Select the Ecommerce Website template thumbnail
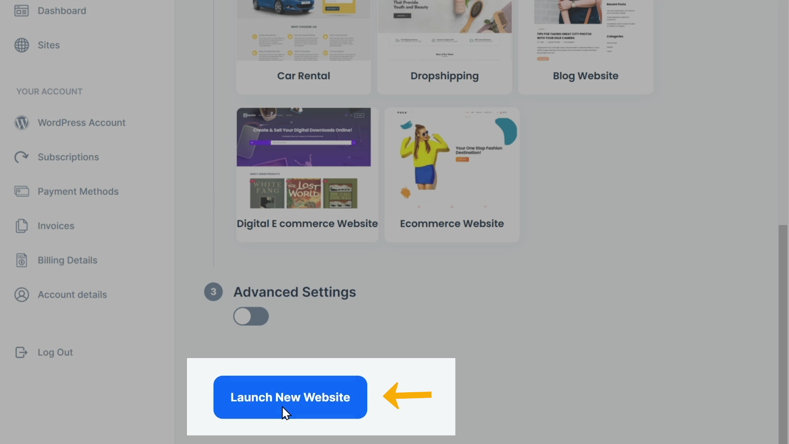This screenshot has height=444, width=789. pyautogui.click(x=452, y=161)
